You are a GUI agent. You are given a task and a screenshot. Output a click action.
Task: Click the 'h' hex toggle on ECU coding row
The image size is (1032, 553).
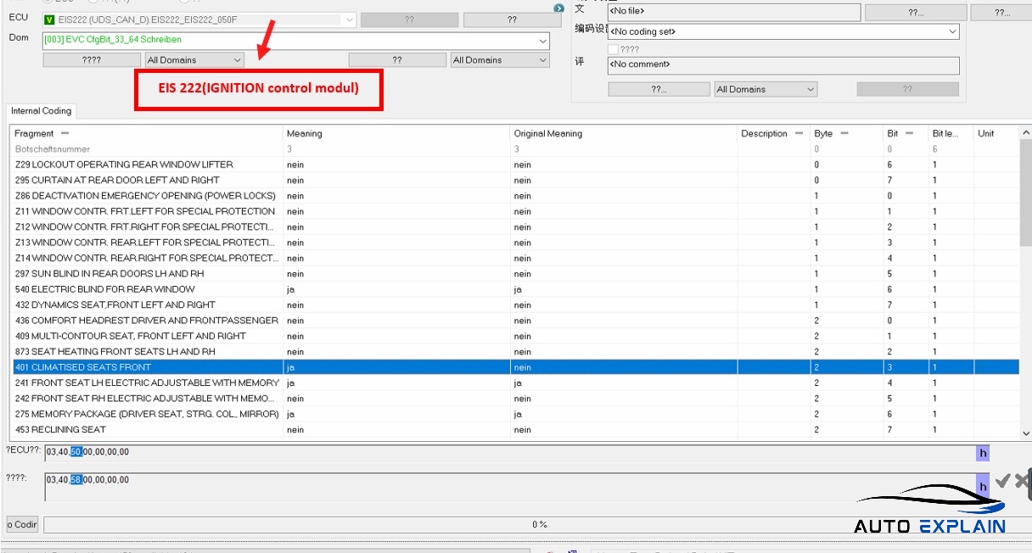pos(983,454)
